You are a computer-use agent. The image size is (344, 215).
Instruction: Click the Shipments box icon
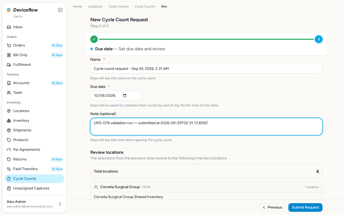pos(9,130)
